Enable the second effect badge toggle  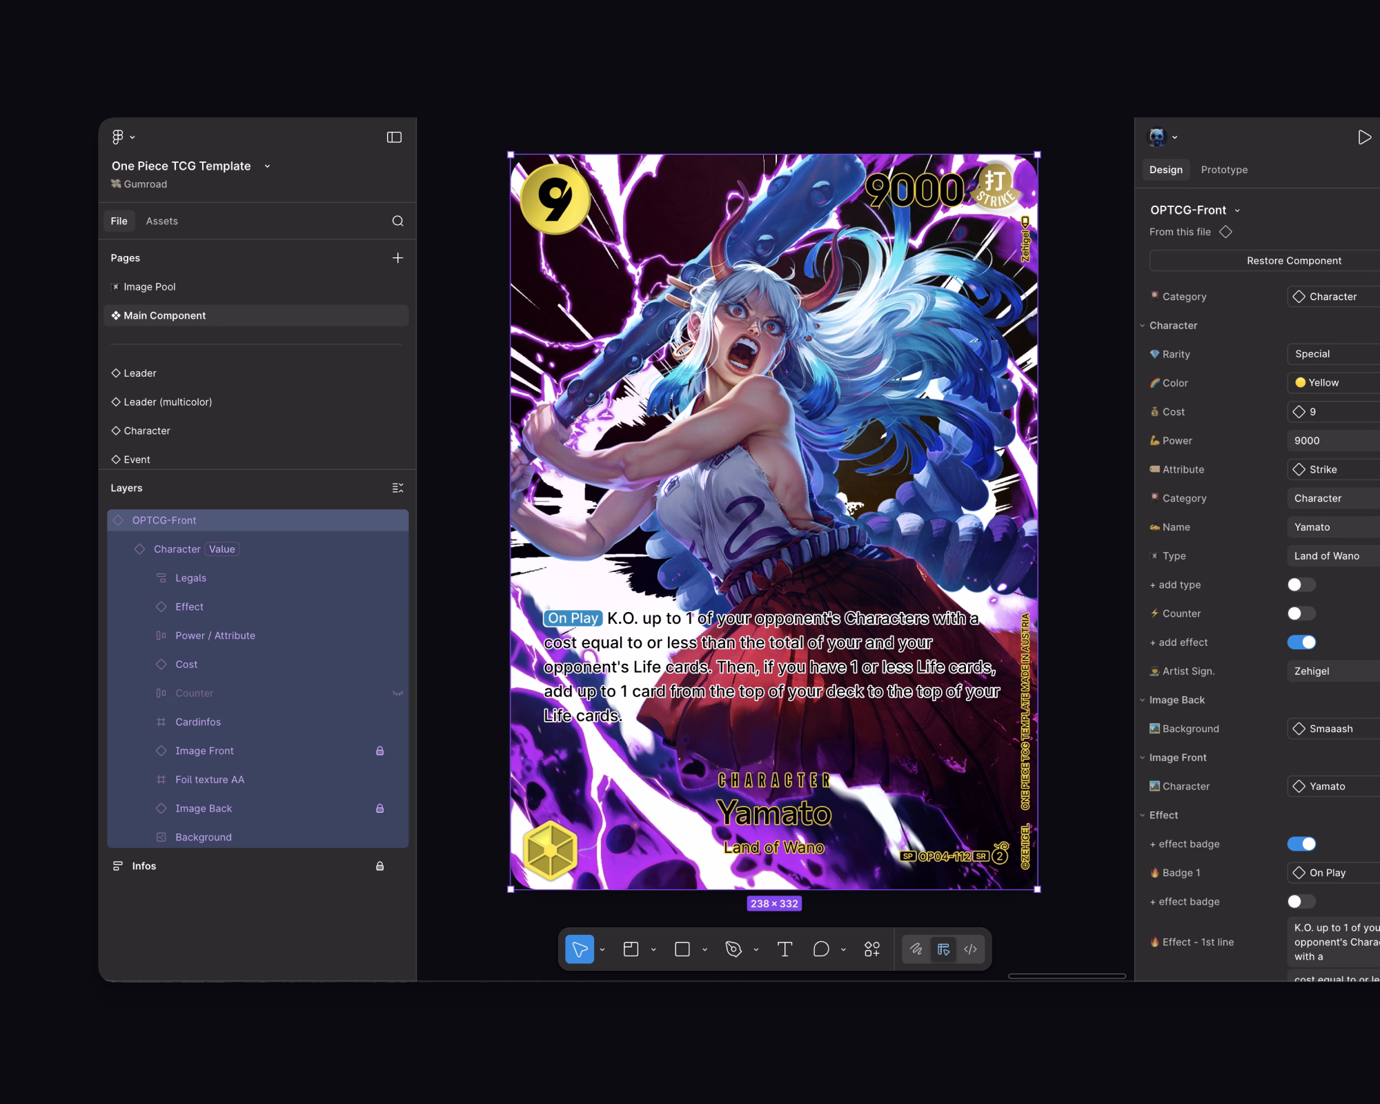click(x=1301, y=901)
